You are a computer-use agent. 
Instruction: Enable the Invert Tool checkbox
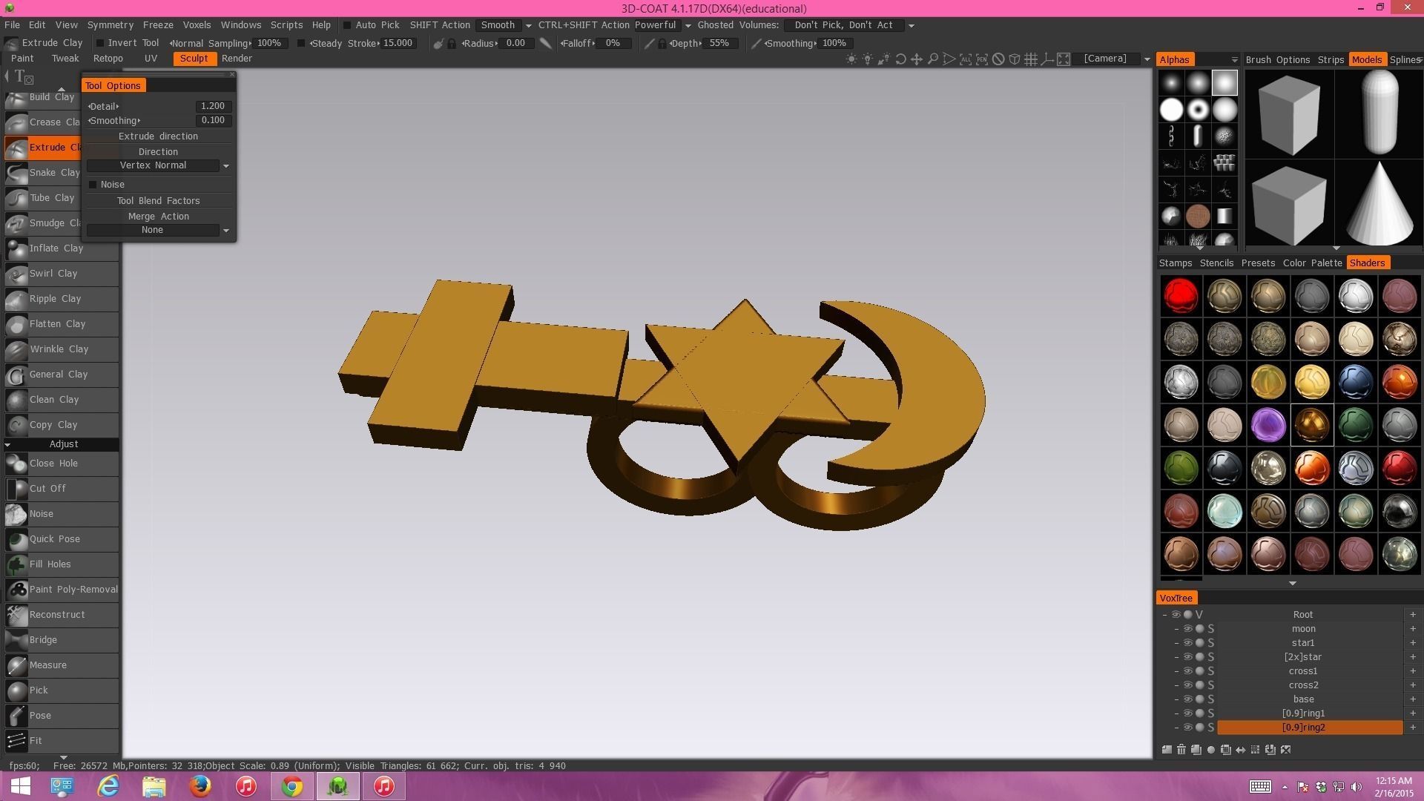(100, 43)
